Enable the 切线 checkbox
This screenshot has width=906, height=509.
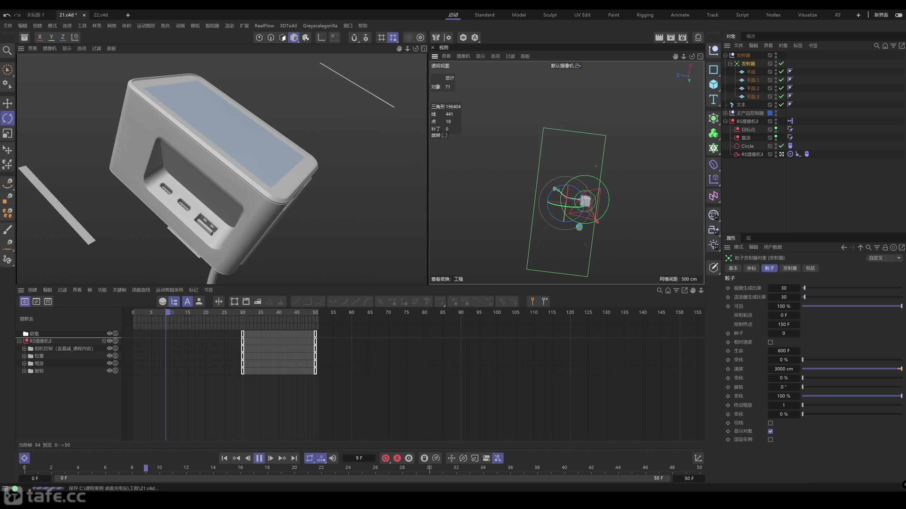tap(770, 423)
